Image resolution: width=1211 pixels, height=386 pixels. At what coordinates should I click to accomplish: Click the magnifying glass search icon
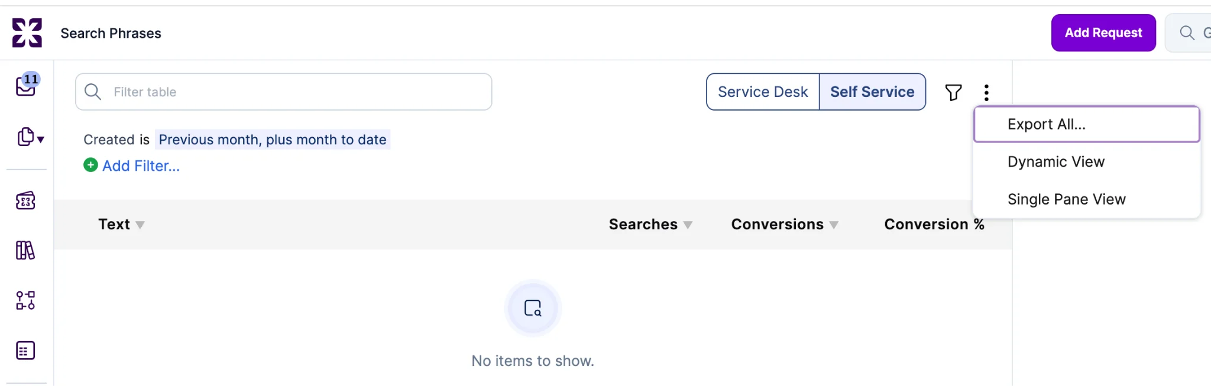(x=1187, y=33)
